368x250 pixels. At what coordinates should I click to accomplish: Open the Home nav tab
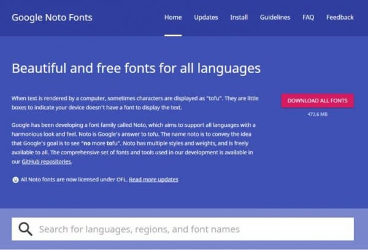pos(173,17)
